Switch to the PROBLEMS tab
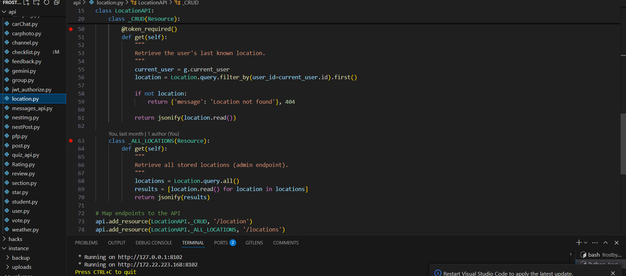Screen dimensions: 626x276 point(86,243)
